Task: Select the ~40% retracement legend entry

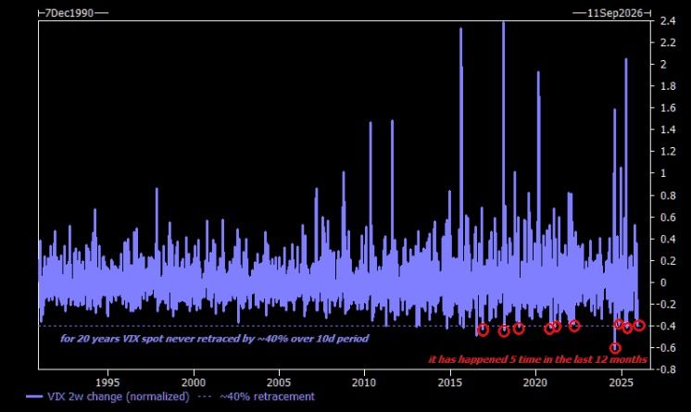Action: [267, 396]
